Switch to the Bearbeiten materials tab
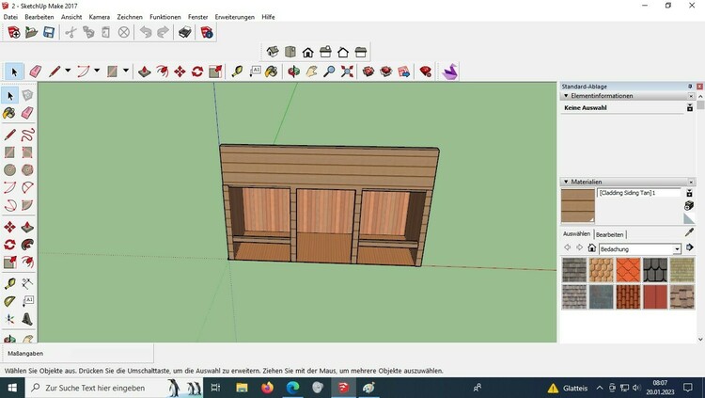Viewport: 705px width, 398px height. click(609, 234)
